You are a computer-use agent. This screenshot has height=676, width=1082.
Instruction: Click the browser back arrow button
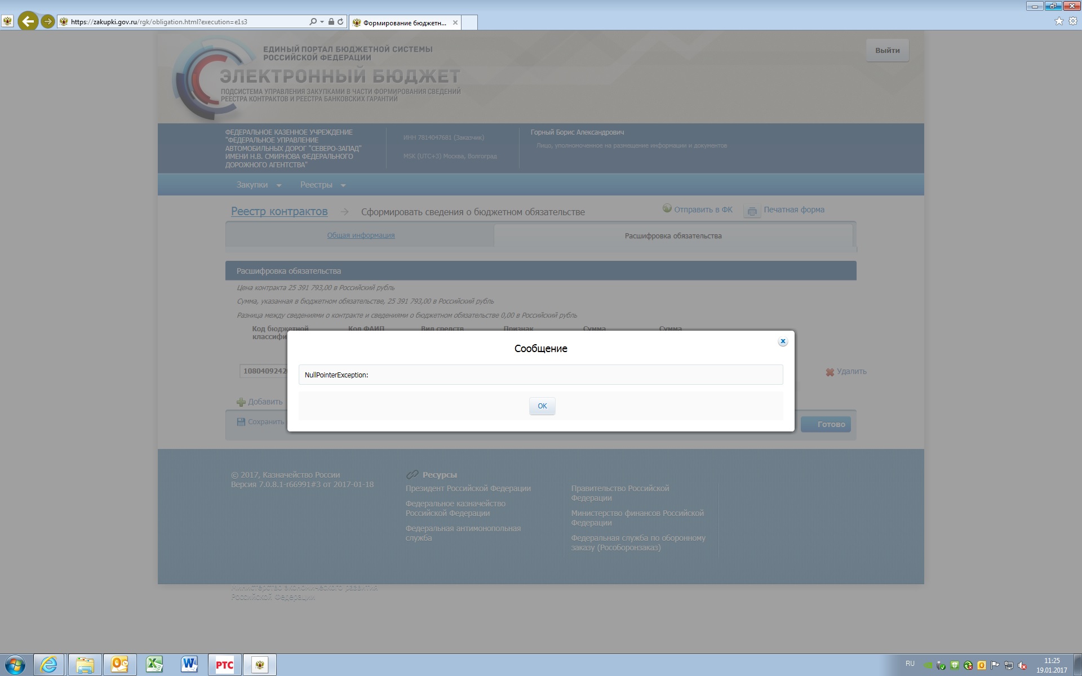(x=28, y=21)
